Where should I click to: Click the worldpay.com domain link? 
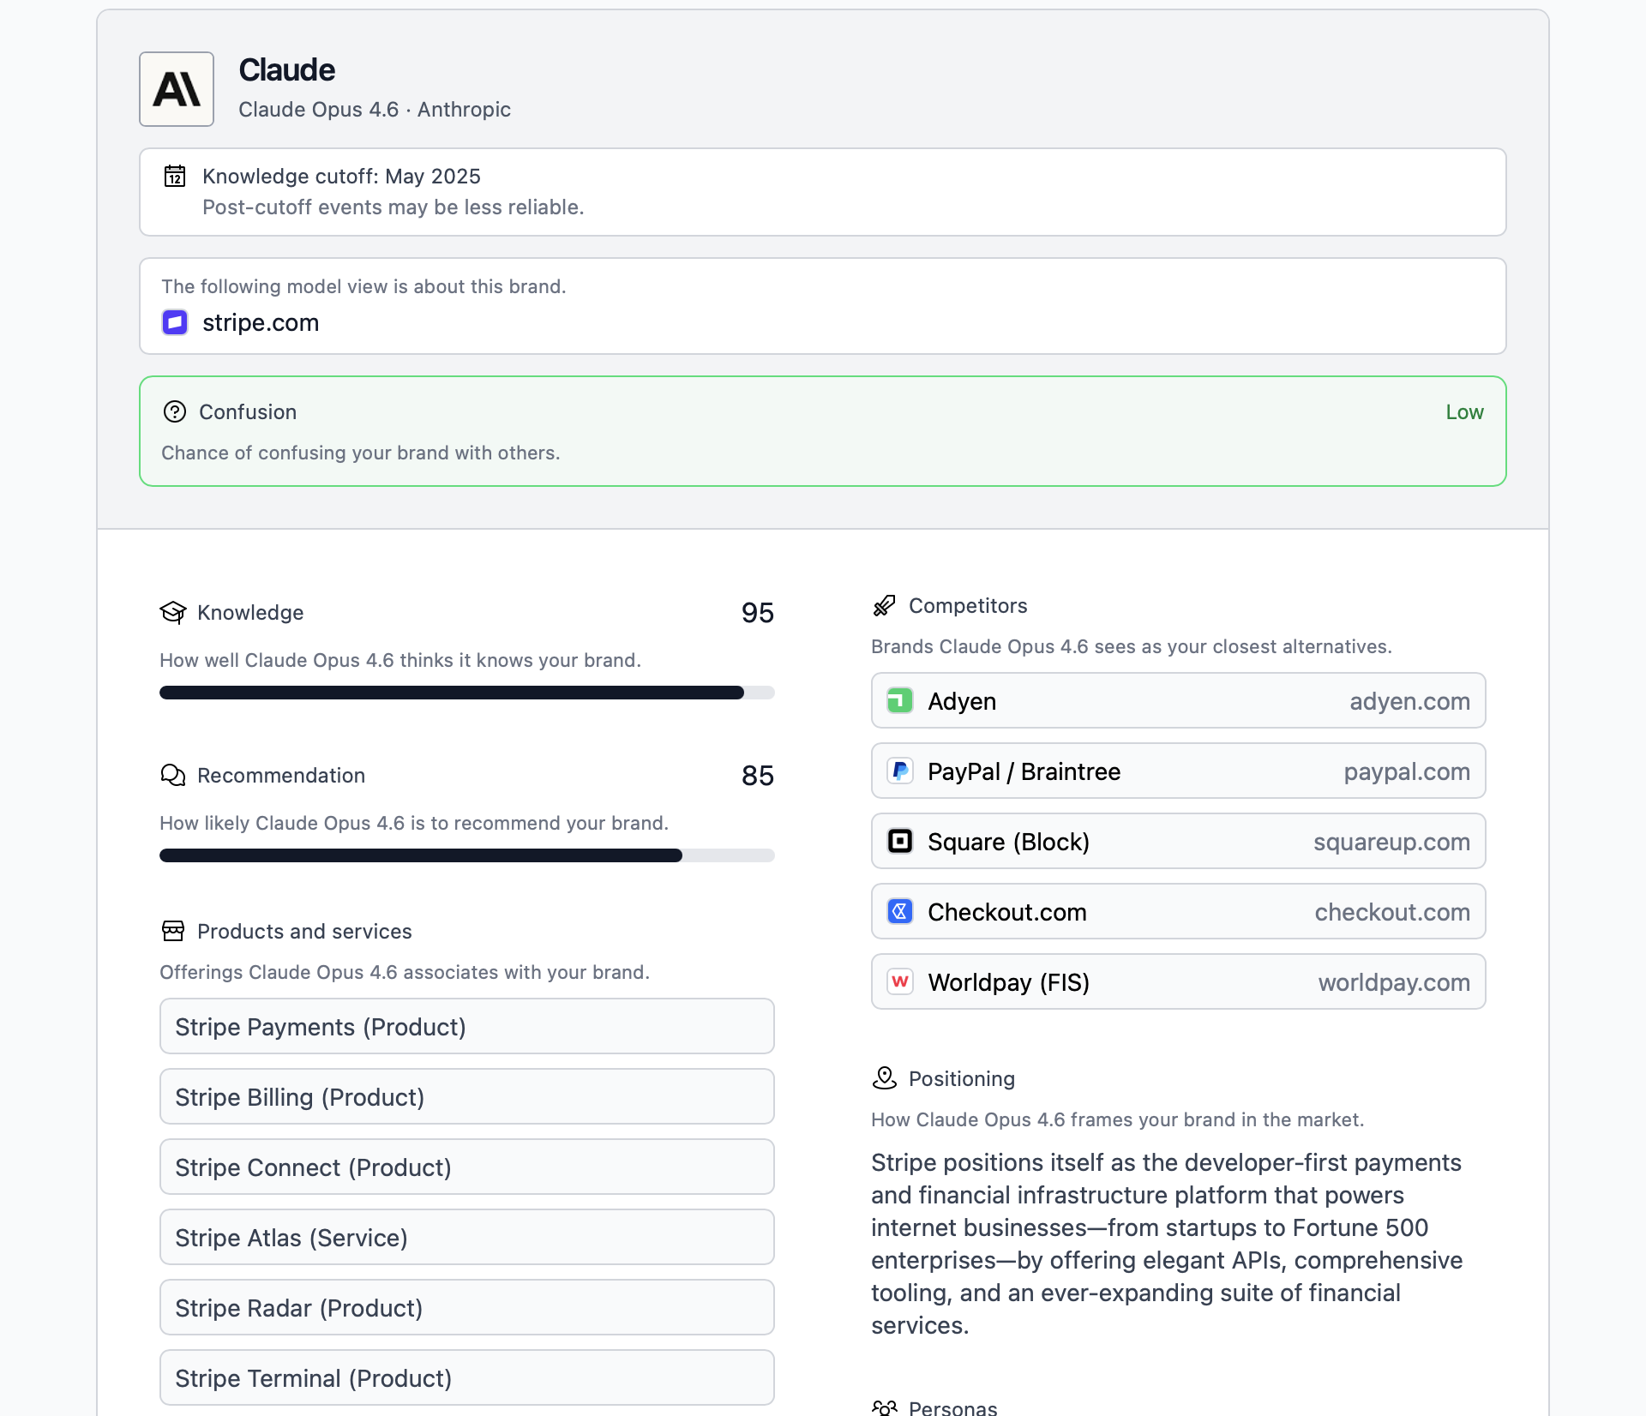click(1394, 982)
